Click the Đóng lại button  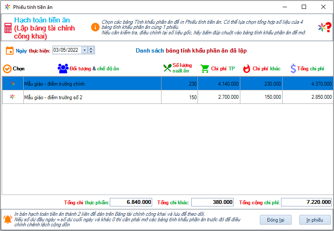(276, 220)
